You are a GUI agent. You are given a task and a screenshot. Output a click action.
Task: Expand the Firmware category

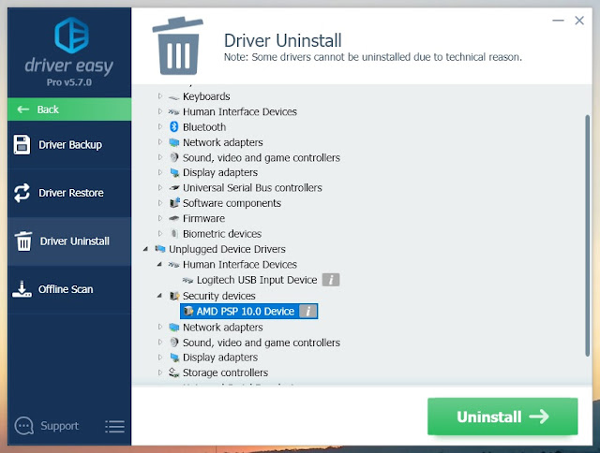160,218
